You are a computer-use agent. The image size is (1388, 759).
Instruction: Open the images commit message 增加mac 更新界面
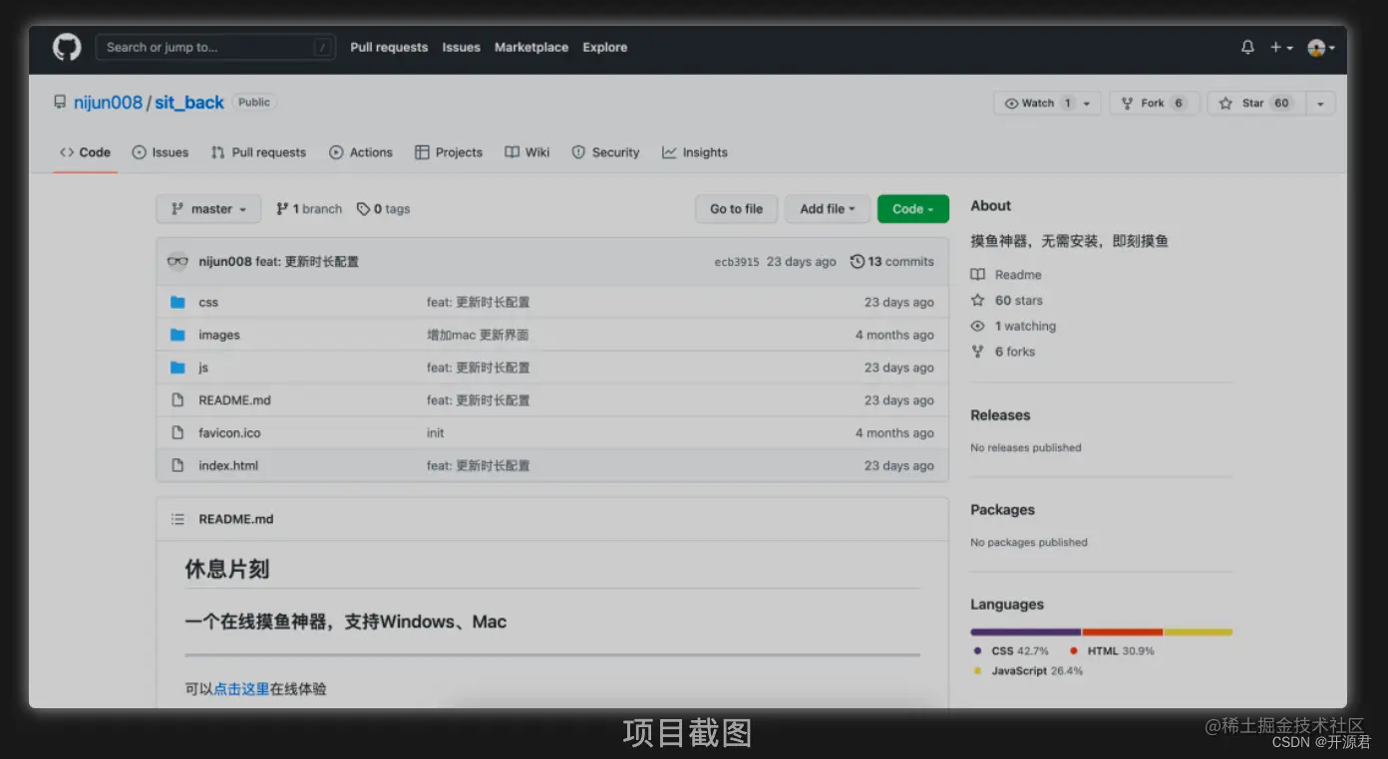pos(478,335)
